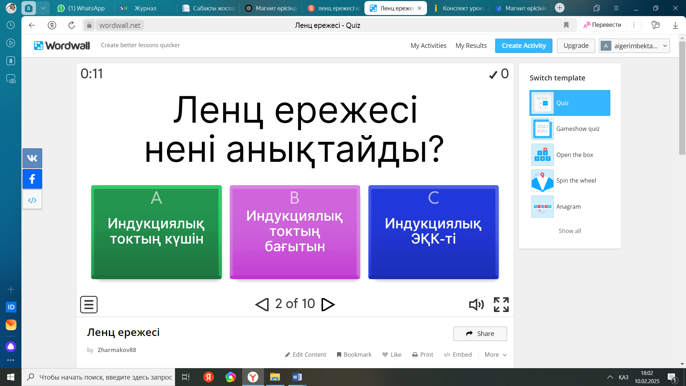Open Word from the Windows taskbar
This screenshot has width=686, height=386.
pyautogui.click(x=297, y=377)
